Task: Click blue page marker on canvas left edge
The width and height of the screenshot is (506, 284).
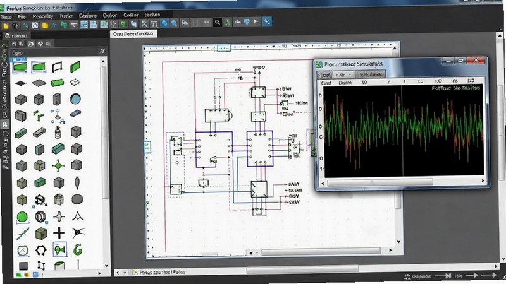Action: click(x=147, y=147)
